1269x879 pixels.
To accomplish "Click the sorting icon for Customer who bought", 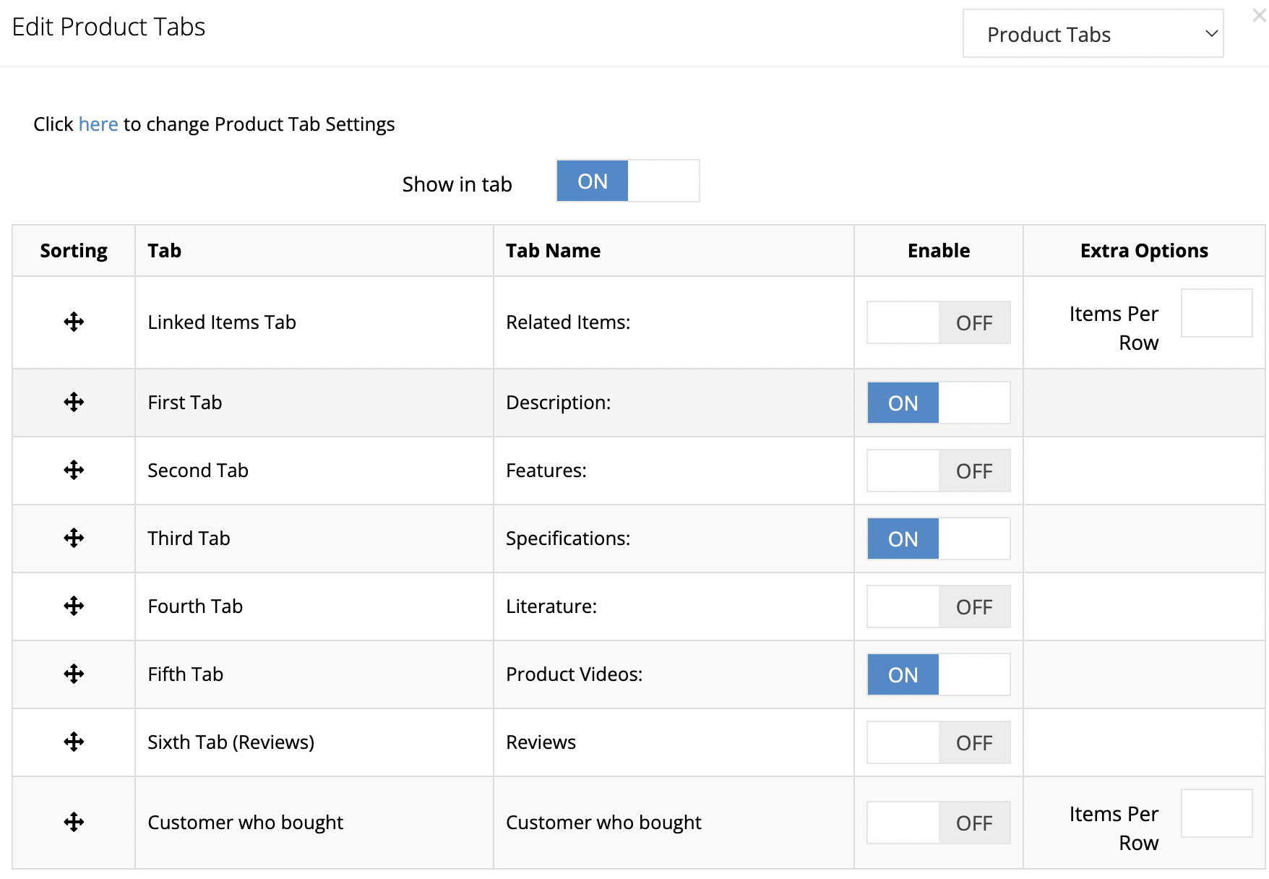I will pyautogui.click(x=73, y=822).
